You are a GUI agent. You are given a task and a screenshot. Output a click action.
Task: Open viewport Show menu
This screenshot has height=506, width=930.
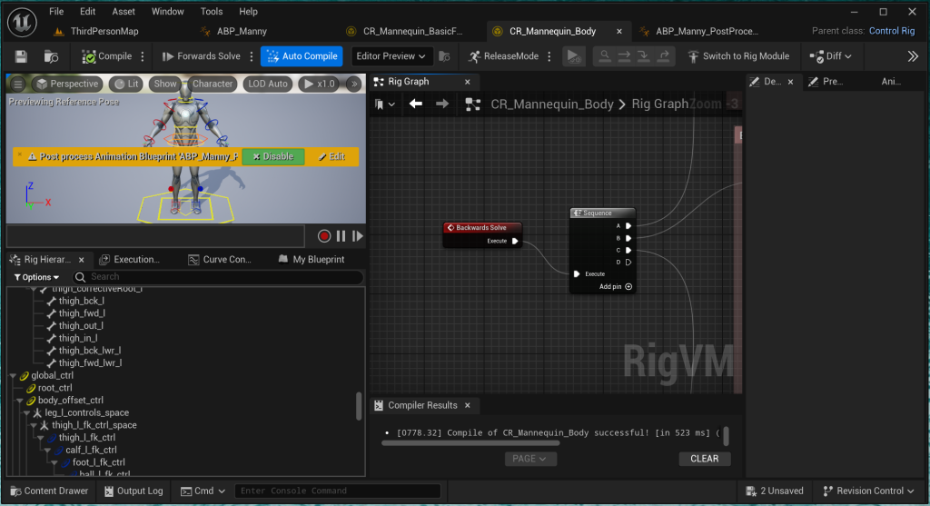(x=165, y=84)
